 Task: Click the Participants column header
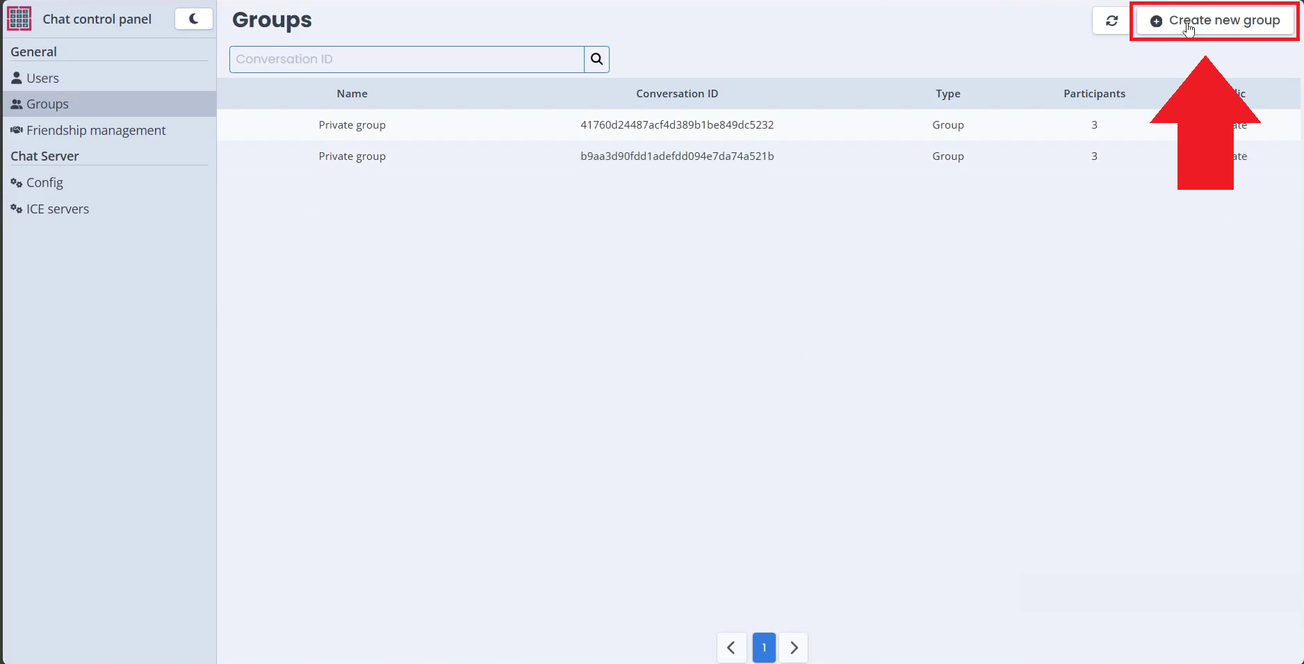pos(1093,94)
